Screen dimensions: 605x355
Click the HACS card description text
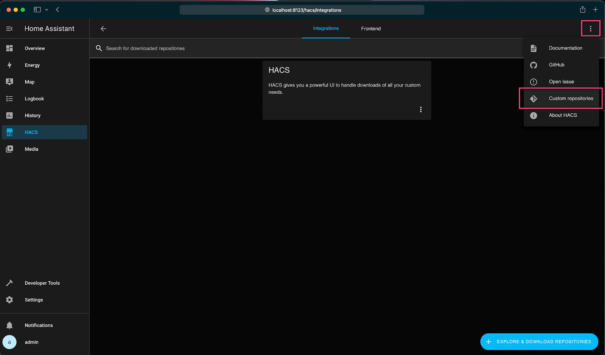344,89
